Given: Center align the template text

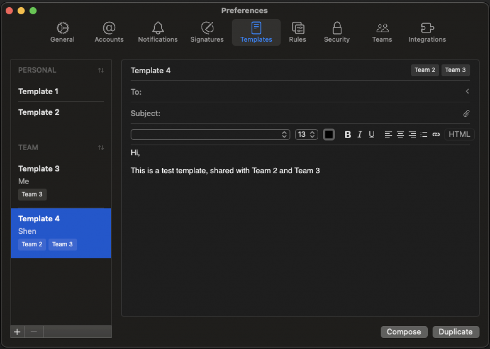Looking at the screenshot, I should click(400, 135).
